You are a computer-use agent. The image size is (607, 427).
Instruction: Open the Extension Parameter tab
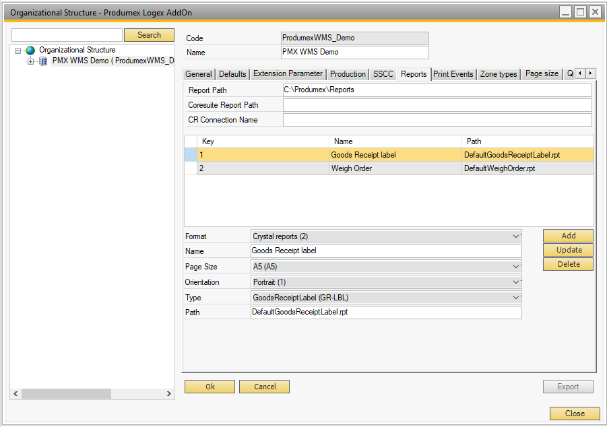(288, 74)
